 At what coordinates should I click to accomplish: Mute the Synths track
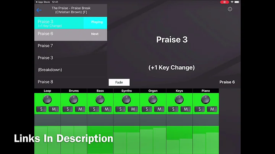click(x=133, y=109)
